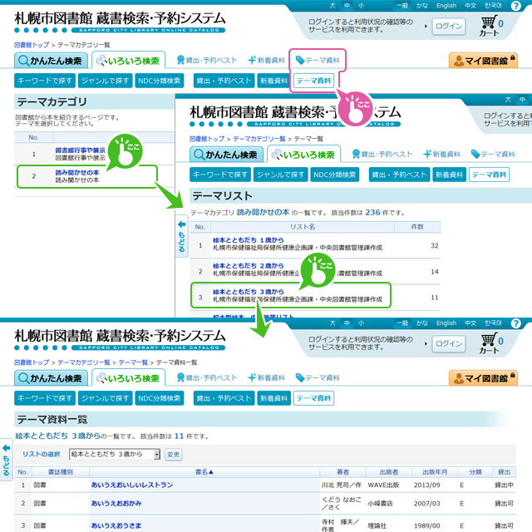The width and height of the screenshot is (532, 532).
Task: Open the book あいうえおうさま
Action: click(x=116, y=525)
